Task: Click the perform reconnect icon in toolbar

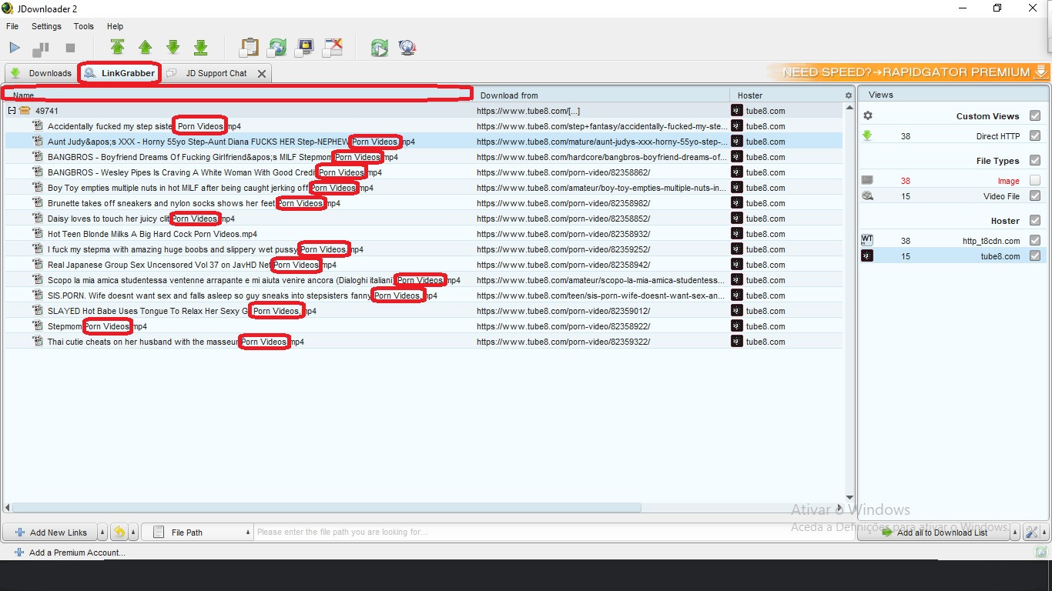Action: click(380, 48)
